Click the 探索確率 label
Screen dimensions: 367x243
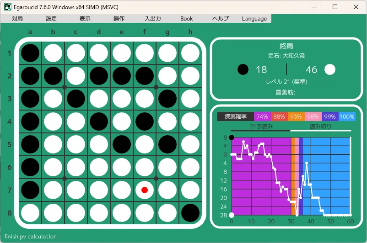236,116
